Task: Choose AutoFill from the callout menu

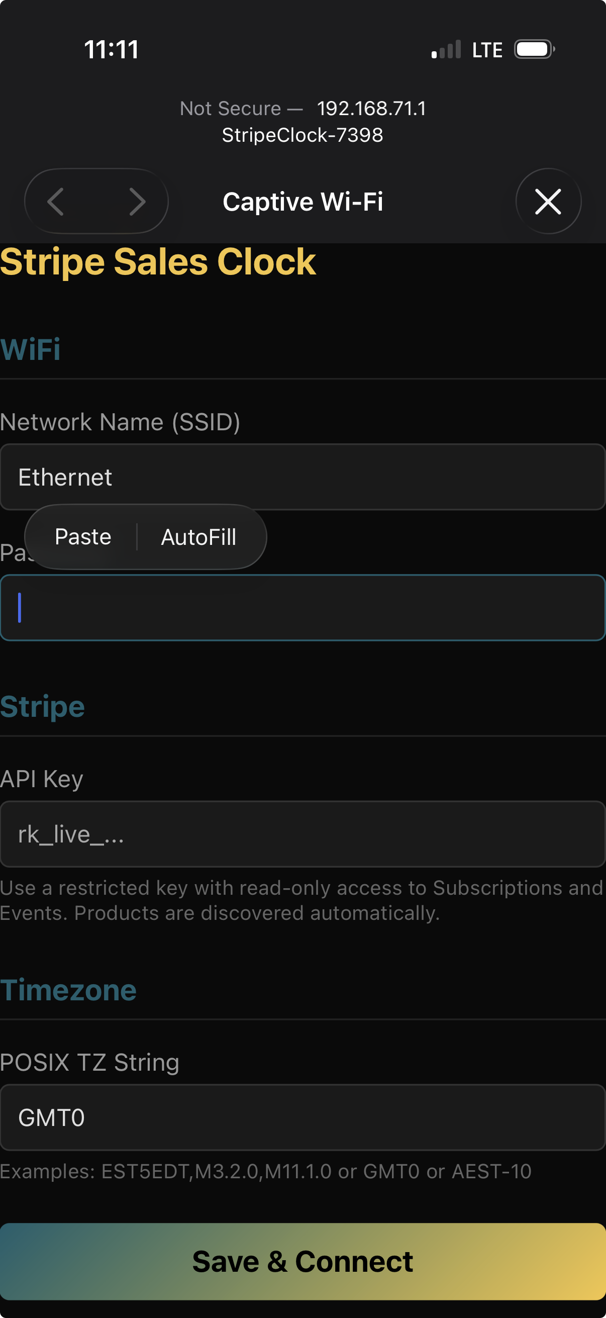Action: (x=198, y=536)
